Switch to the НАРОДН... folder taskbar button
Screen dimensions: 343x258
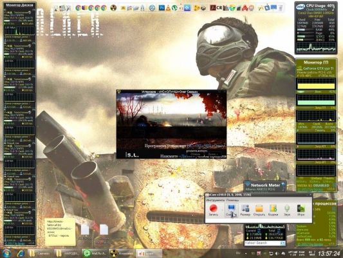tap(68, 253)
